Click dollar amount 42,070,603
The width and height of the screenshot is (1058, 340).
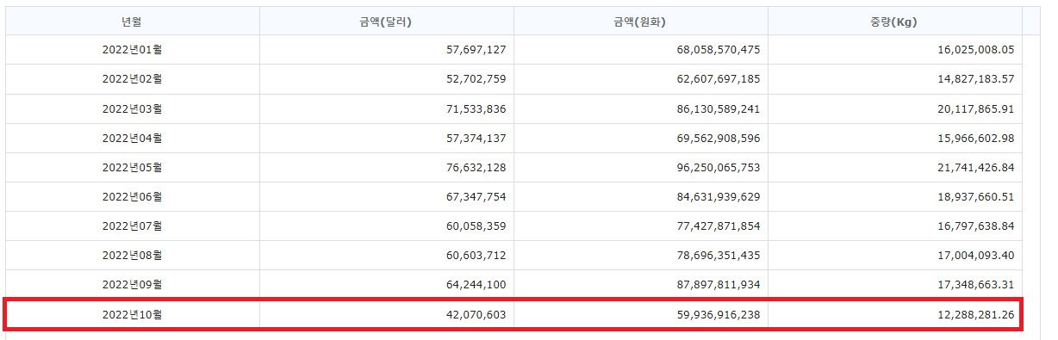[x=476, y=315]
